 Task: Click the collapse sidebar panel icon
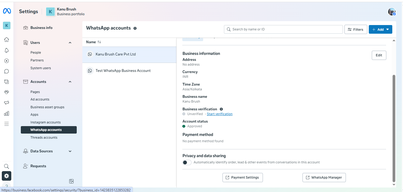(x=71, y=181)
